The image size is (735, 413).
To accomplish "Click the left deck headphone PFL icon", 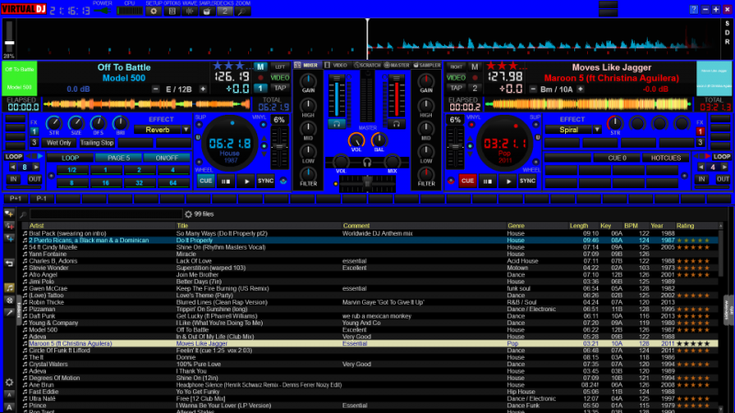I will tap(336, 124).
